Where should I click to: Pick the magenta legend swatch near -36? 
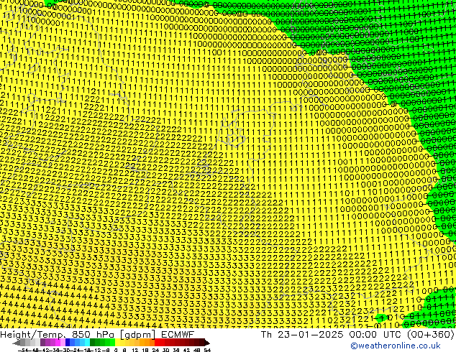[58, 343]
